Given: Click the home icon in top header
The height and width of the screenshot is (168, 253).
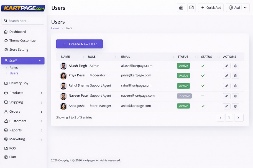Looking at the screenshot, I should [181, 8].
